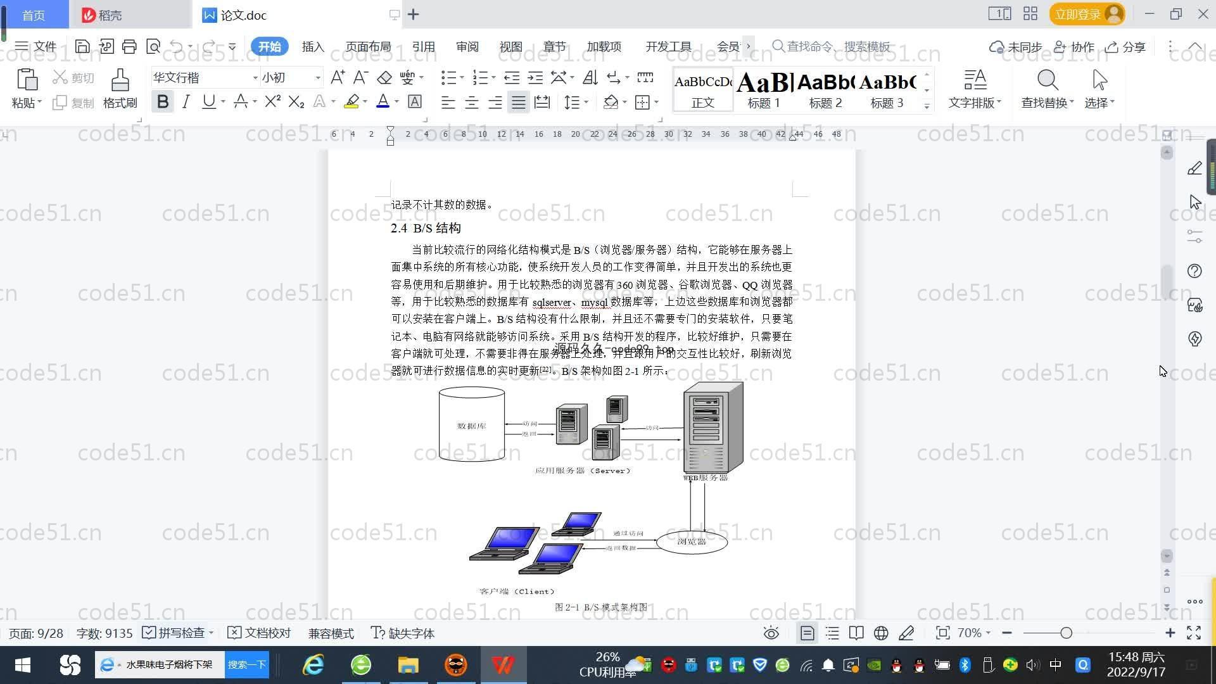
Task: Decrease paragraph indent
Action: (x=512, y=77)
